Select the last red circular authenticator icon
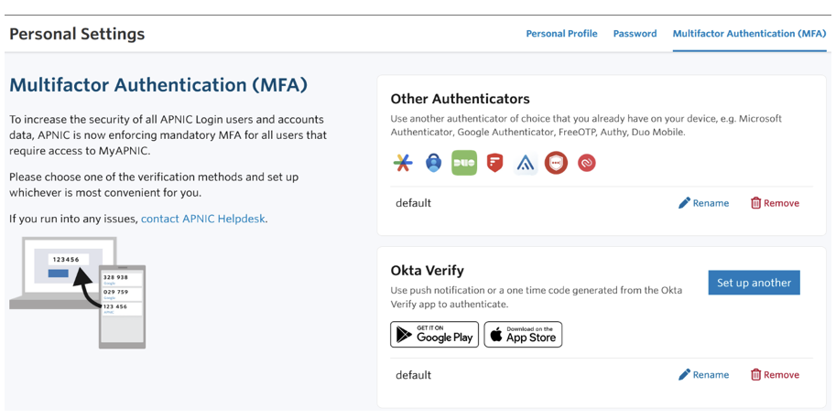This screenshot has width=836, height=418. click(586, 163)
